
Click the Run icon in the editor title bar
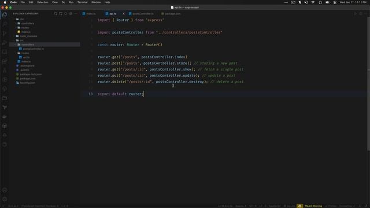point(356,14)
